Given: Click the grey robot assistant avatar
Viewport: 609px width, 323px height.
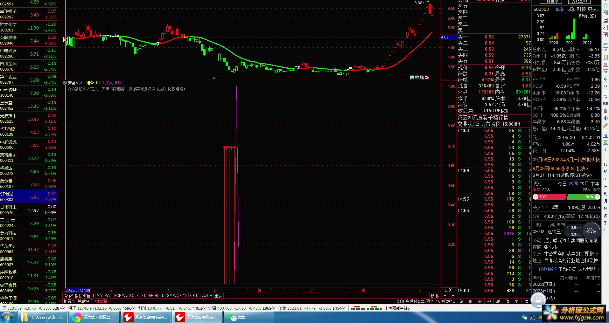Looking at the screenshot, I should click(538, 299).
